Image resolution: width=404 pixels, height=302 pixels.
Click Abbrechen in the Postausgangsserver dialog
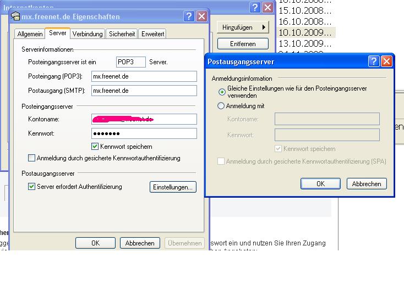point(367,184)
